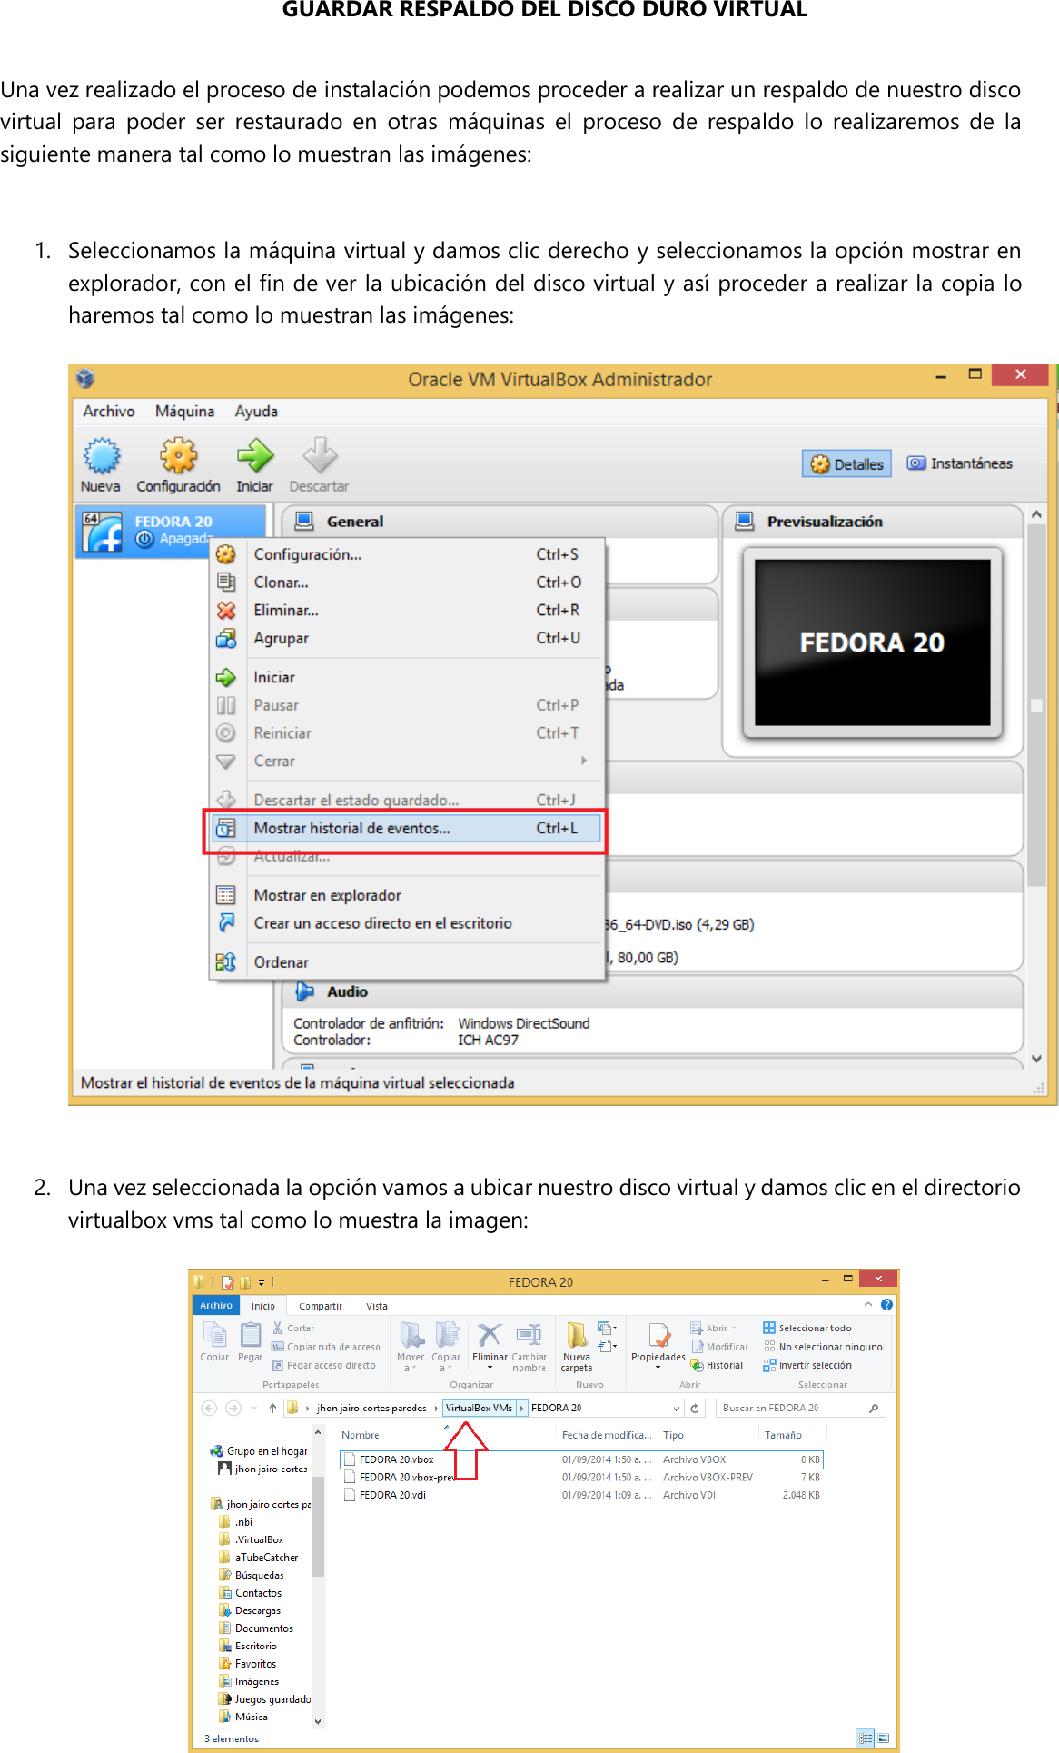The width and height of the screenshot is (1059, 1753).
Task: Click the up-one-level arrow in Explorer
Action: point(272,1409)
